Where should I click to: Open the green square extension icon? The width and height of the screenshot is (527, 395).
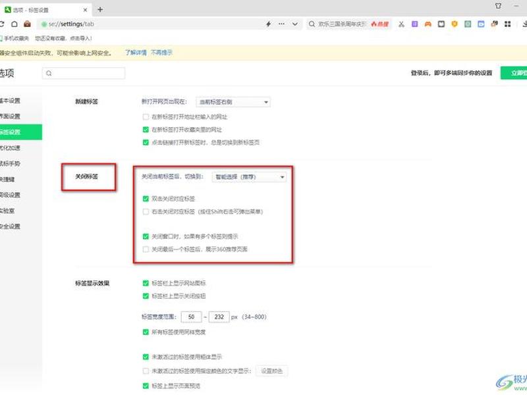tap(468, 24)
